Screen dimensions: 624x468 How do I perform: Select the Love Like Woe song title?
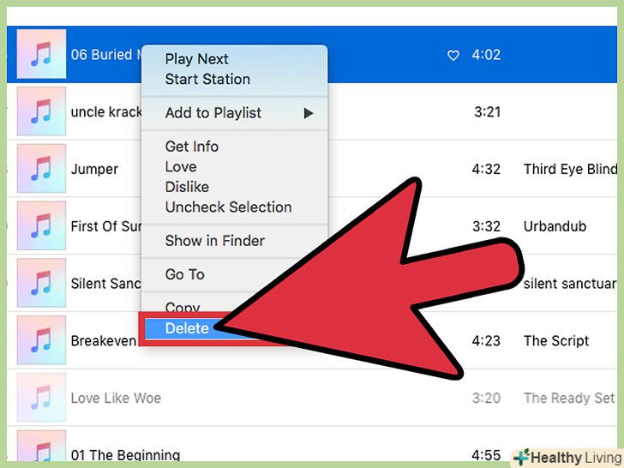(x=116, y=398)
